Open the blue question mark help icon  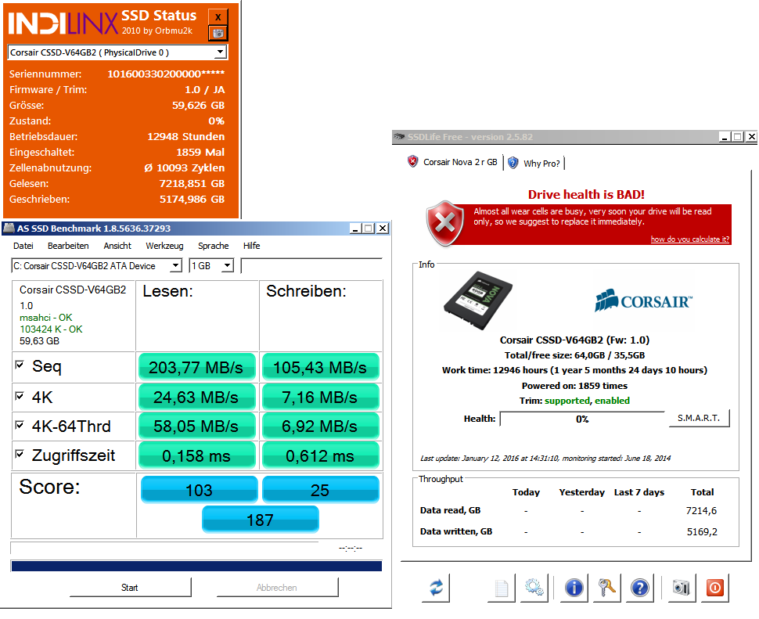tap(640, 588)
